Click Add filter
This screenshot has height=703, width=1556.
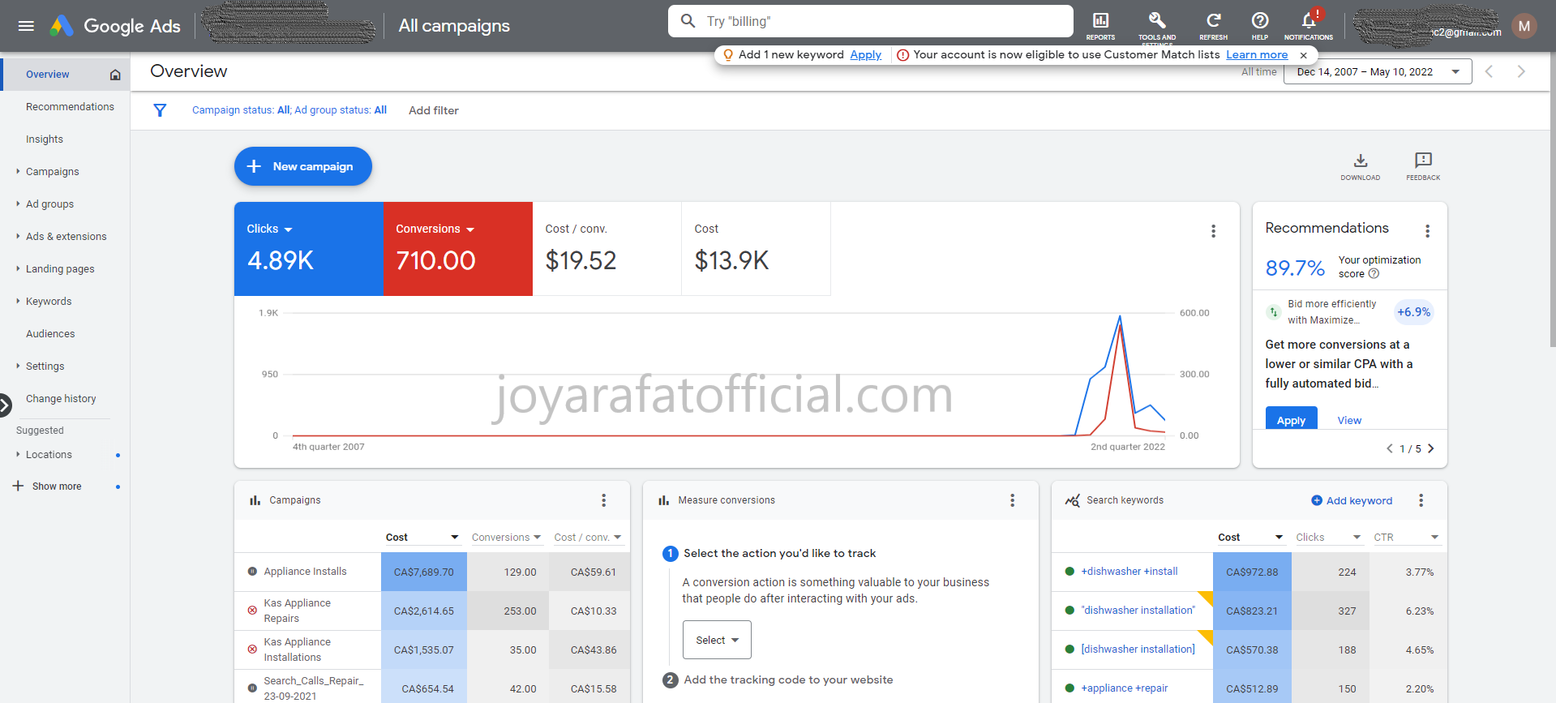click(x=433, y=110)
